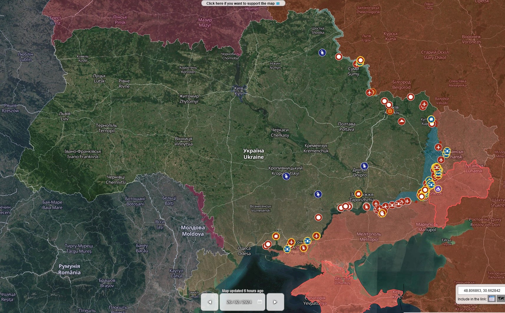The image size is (505, 313).
Task: Select the orange sunburst marker on Kharkiv
Action: point(390,111)
